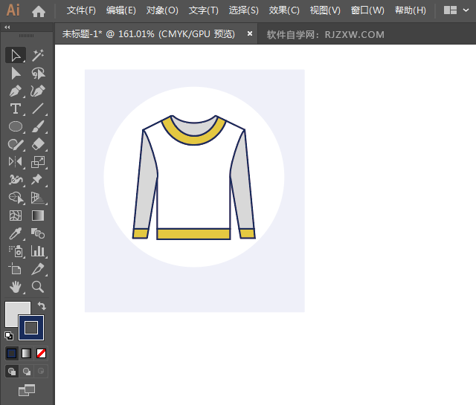Viewport: 476px width, 405px height.
Task: Open the 文件(F) menu
Action: click(81, 11)
